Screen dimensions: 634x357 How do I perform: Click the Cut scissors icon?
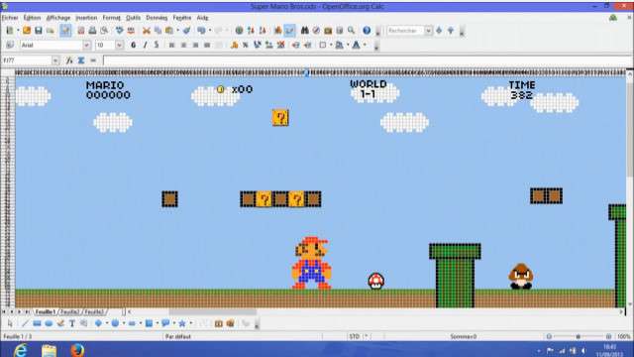[x=147, y=31]
